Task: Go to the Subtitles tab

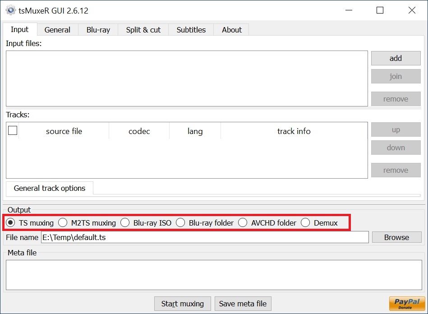Action: pos(191,30)
